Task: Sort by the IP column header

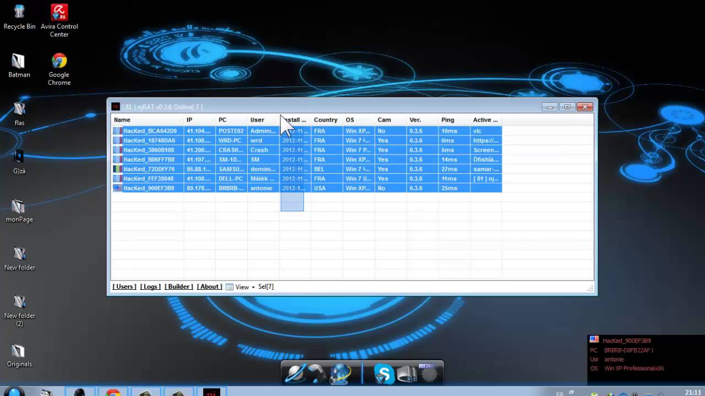Action: 199,120
